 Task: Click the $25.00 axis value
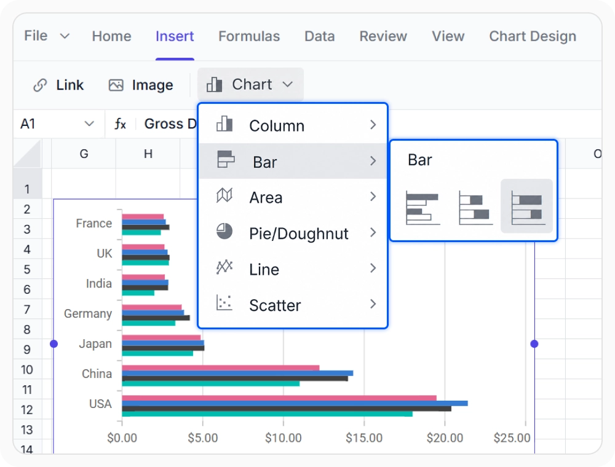[512, 438]
